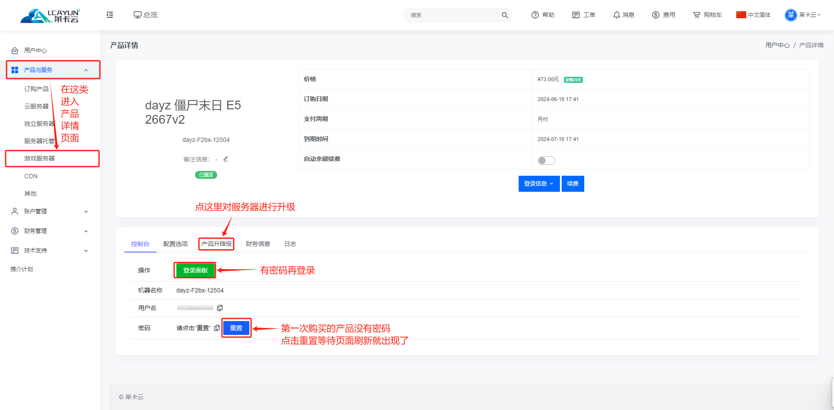Open 推介计划 in sidebar
Viewport: 834px width, 410px height.
[22, 269]
